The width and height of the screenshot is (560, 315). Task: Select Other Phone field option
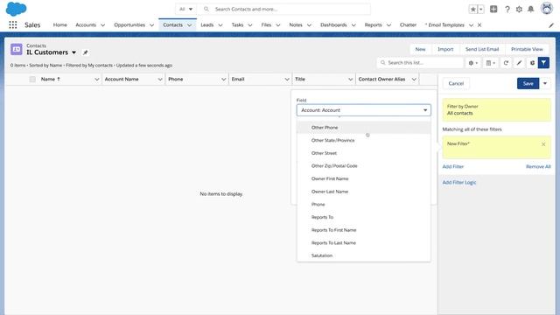(x=364, y=128)
